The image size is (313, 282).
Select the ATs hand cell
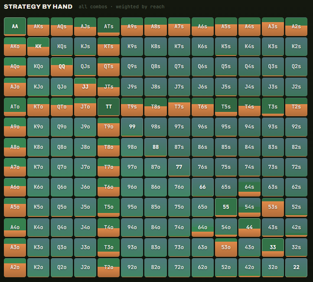point(108,26)
